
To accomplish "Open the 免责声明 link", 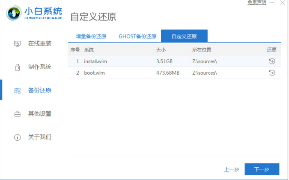I will [x=257, y=3].
